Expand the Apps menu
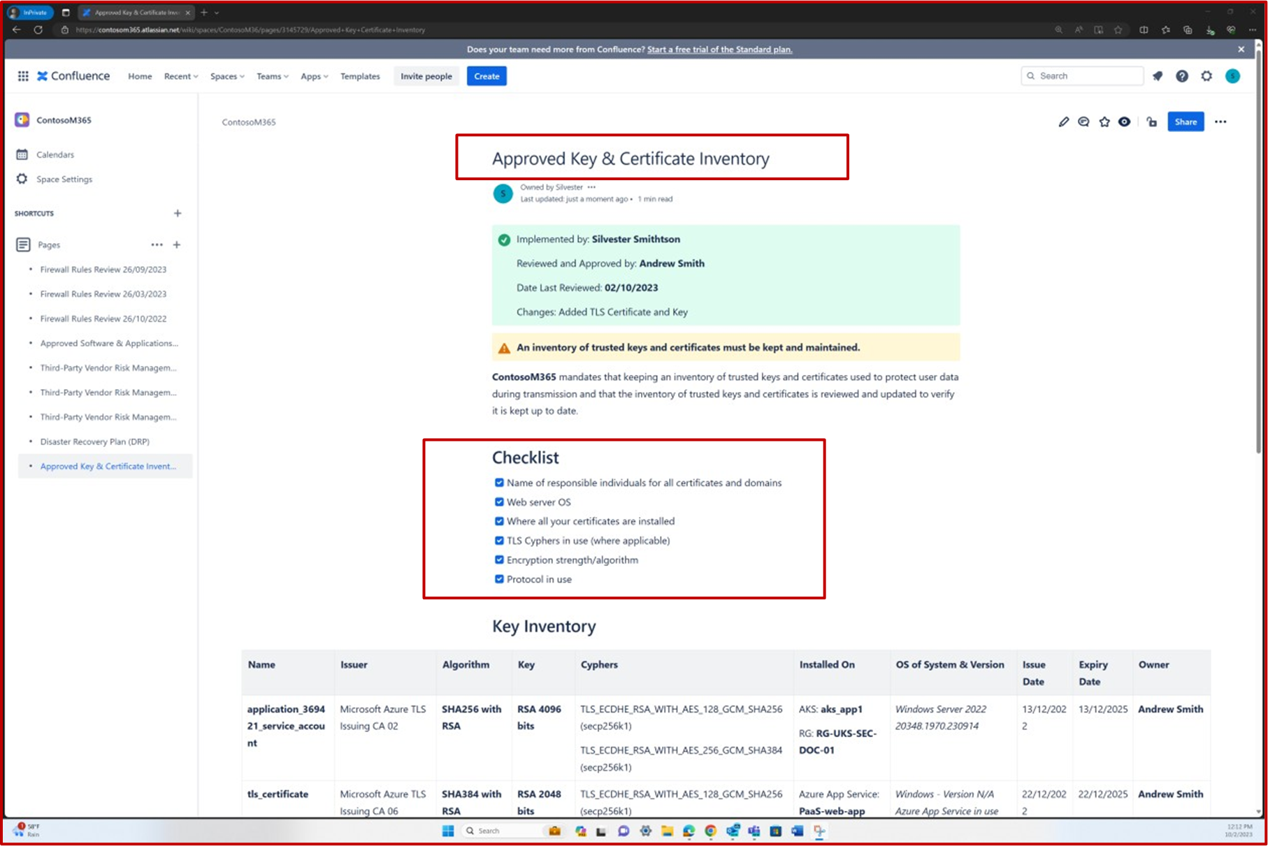 [314, 76]
